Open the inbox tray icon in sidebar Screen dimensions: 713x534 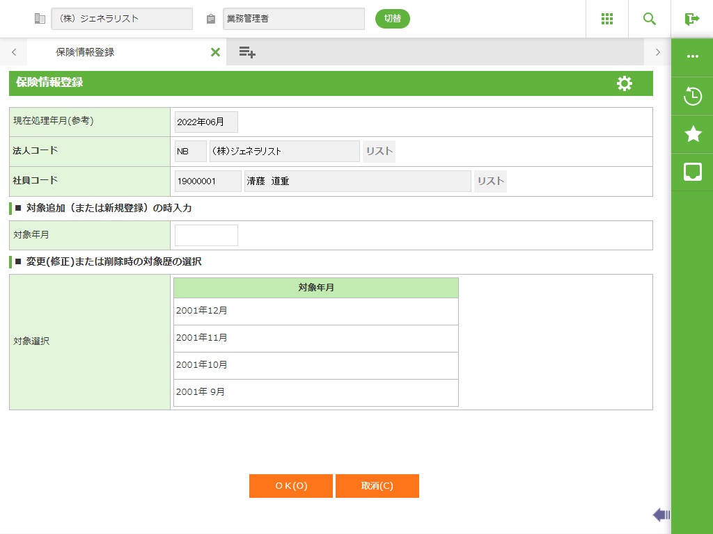pyautogui.click(x=693, y=172)
